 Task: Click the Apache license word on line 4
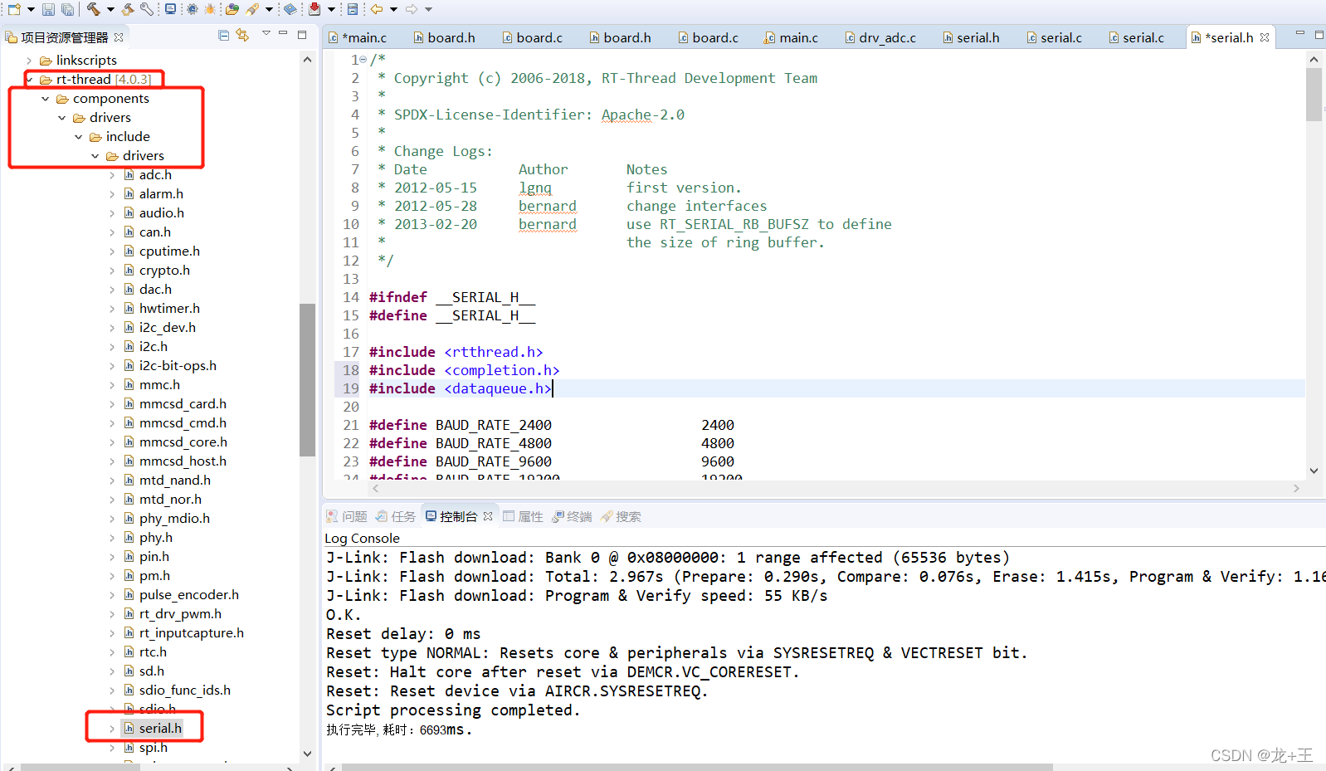626,115
